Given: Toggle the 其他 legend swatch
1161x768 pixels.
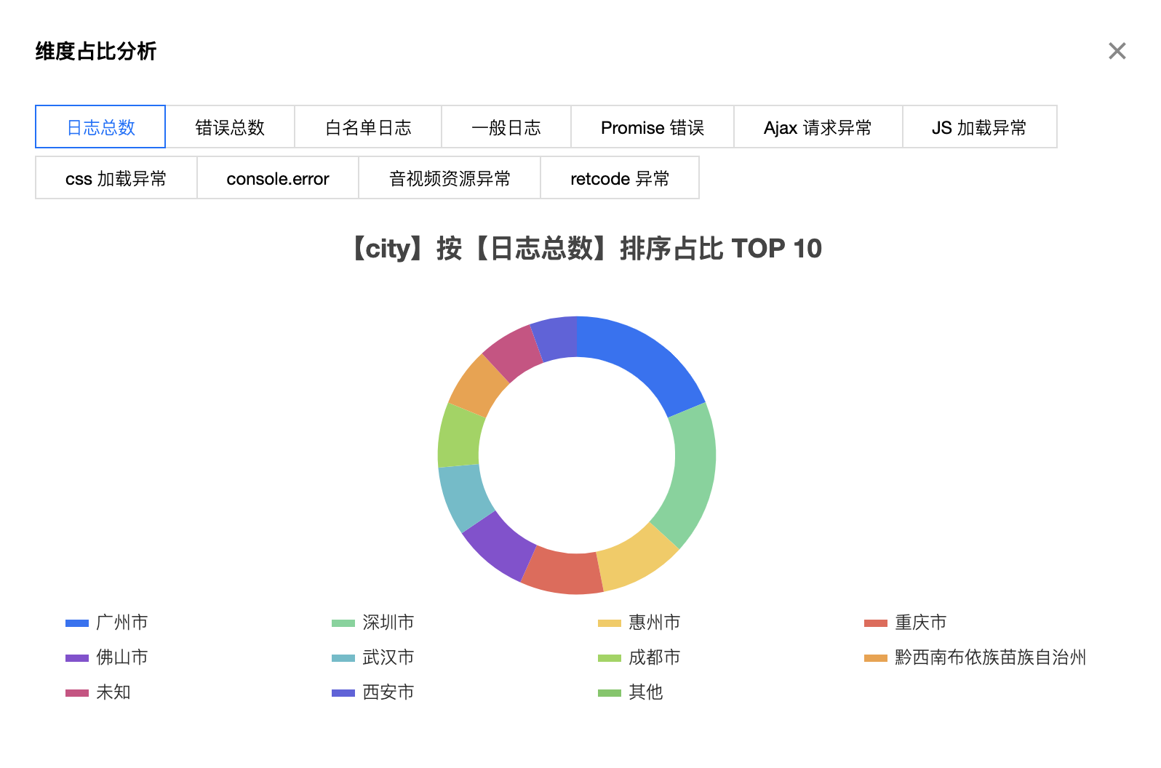Looking at the screenshot, I should tap(610, 693).
